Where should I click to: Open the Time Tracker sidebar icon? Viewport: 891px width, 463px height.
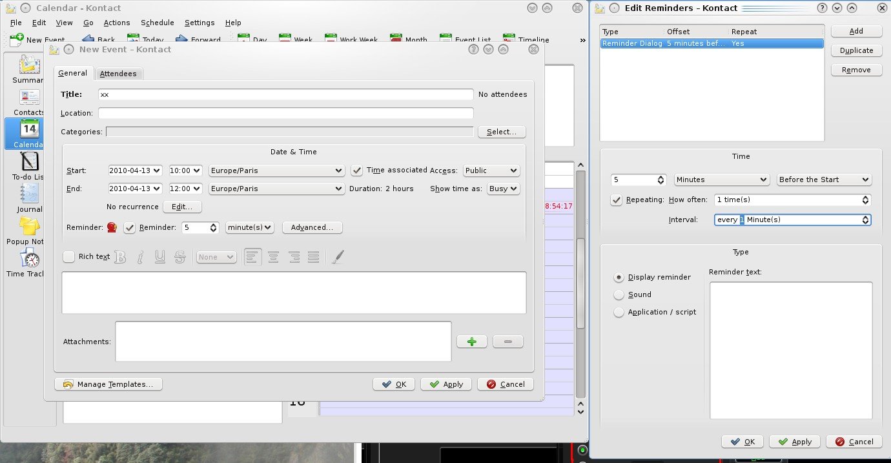30,260
